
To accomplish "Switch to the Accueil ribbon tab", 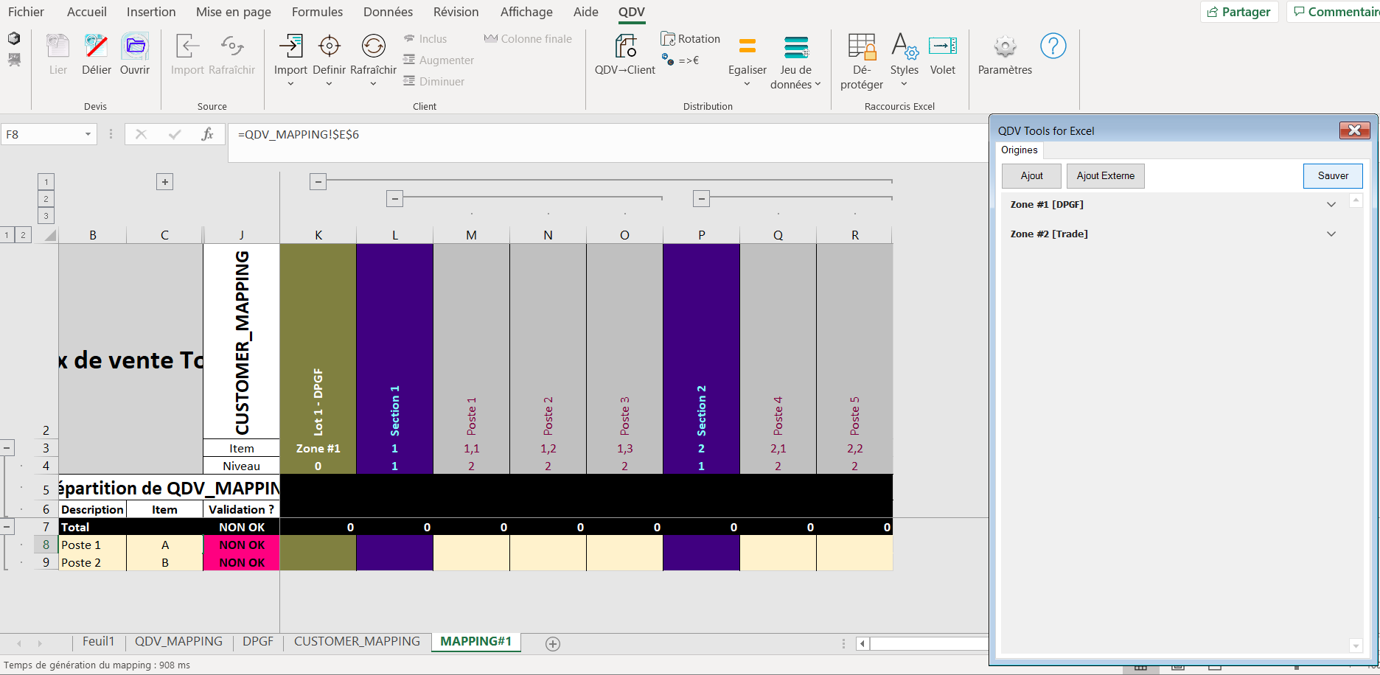I will pos(87,12).
